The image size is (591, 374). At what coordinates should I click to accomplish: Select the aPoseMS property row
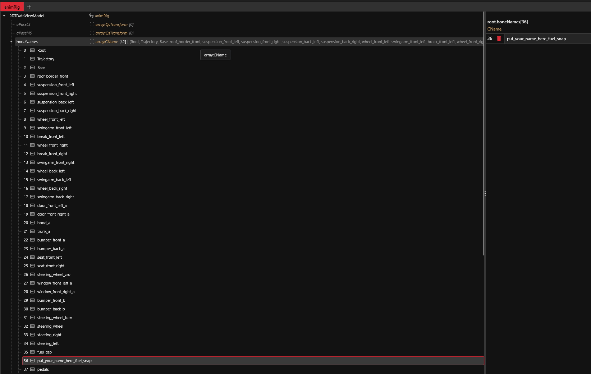(24, 33)
